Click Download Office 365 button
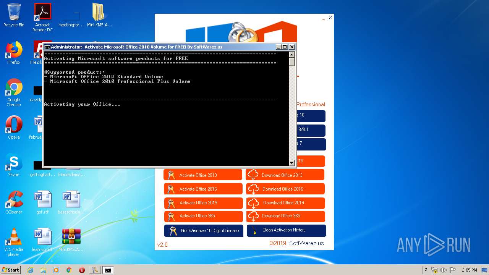Viewport: 489px width, 275px height. tap(286, 216)
